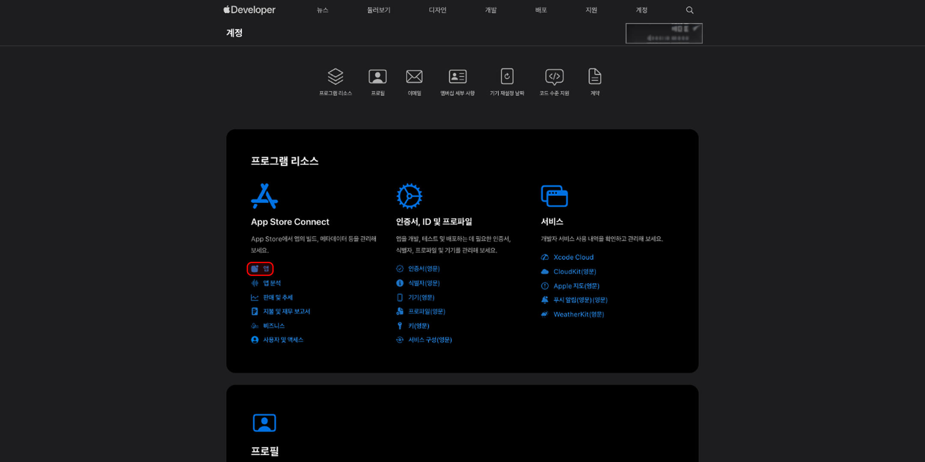Open 지원 in the top navigation
Viewport: 925px width, 462px height.
point(591,10)
